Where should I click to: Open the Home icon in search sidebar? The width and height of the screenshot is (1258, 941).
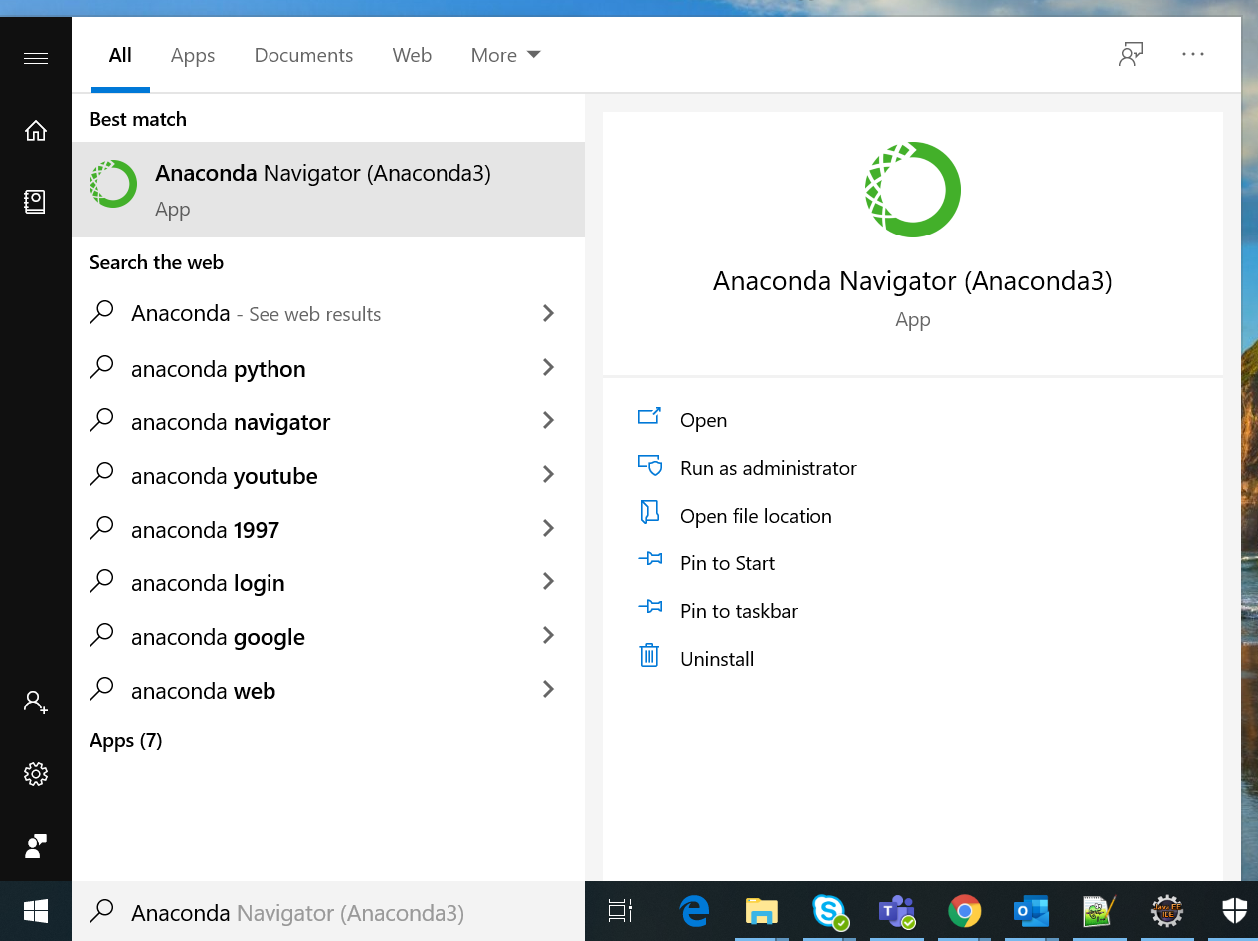36,131
